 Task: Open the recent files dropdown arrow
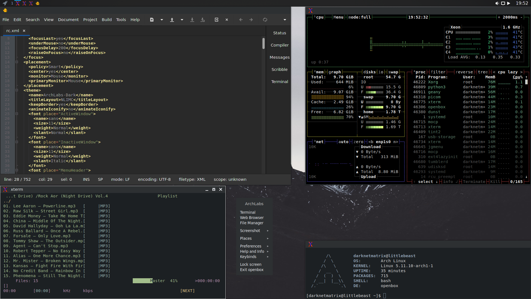pyautogui.click(x=182, y=20)
